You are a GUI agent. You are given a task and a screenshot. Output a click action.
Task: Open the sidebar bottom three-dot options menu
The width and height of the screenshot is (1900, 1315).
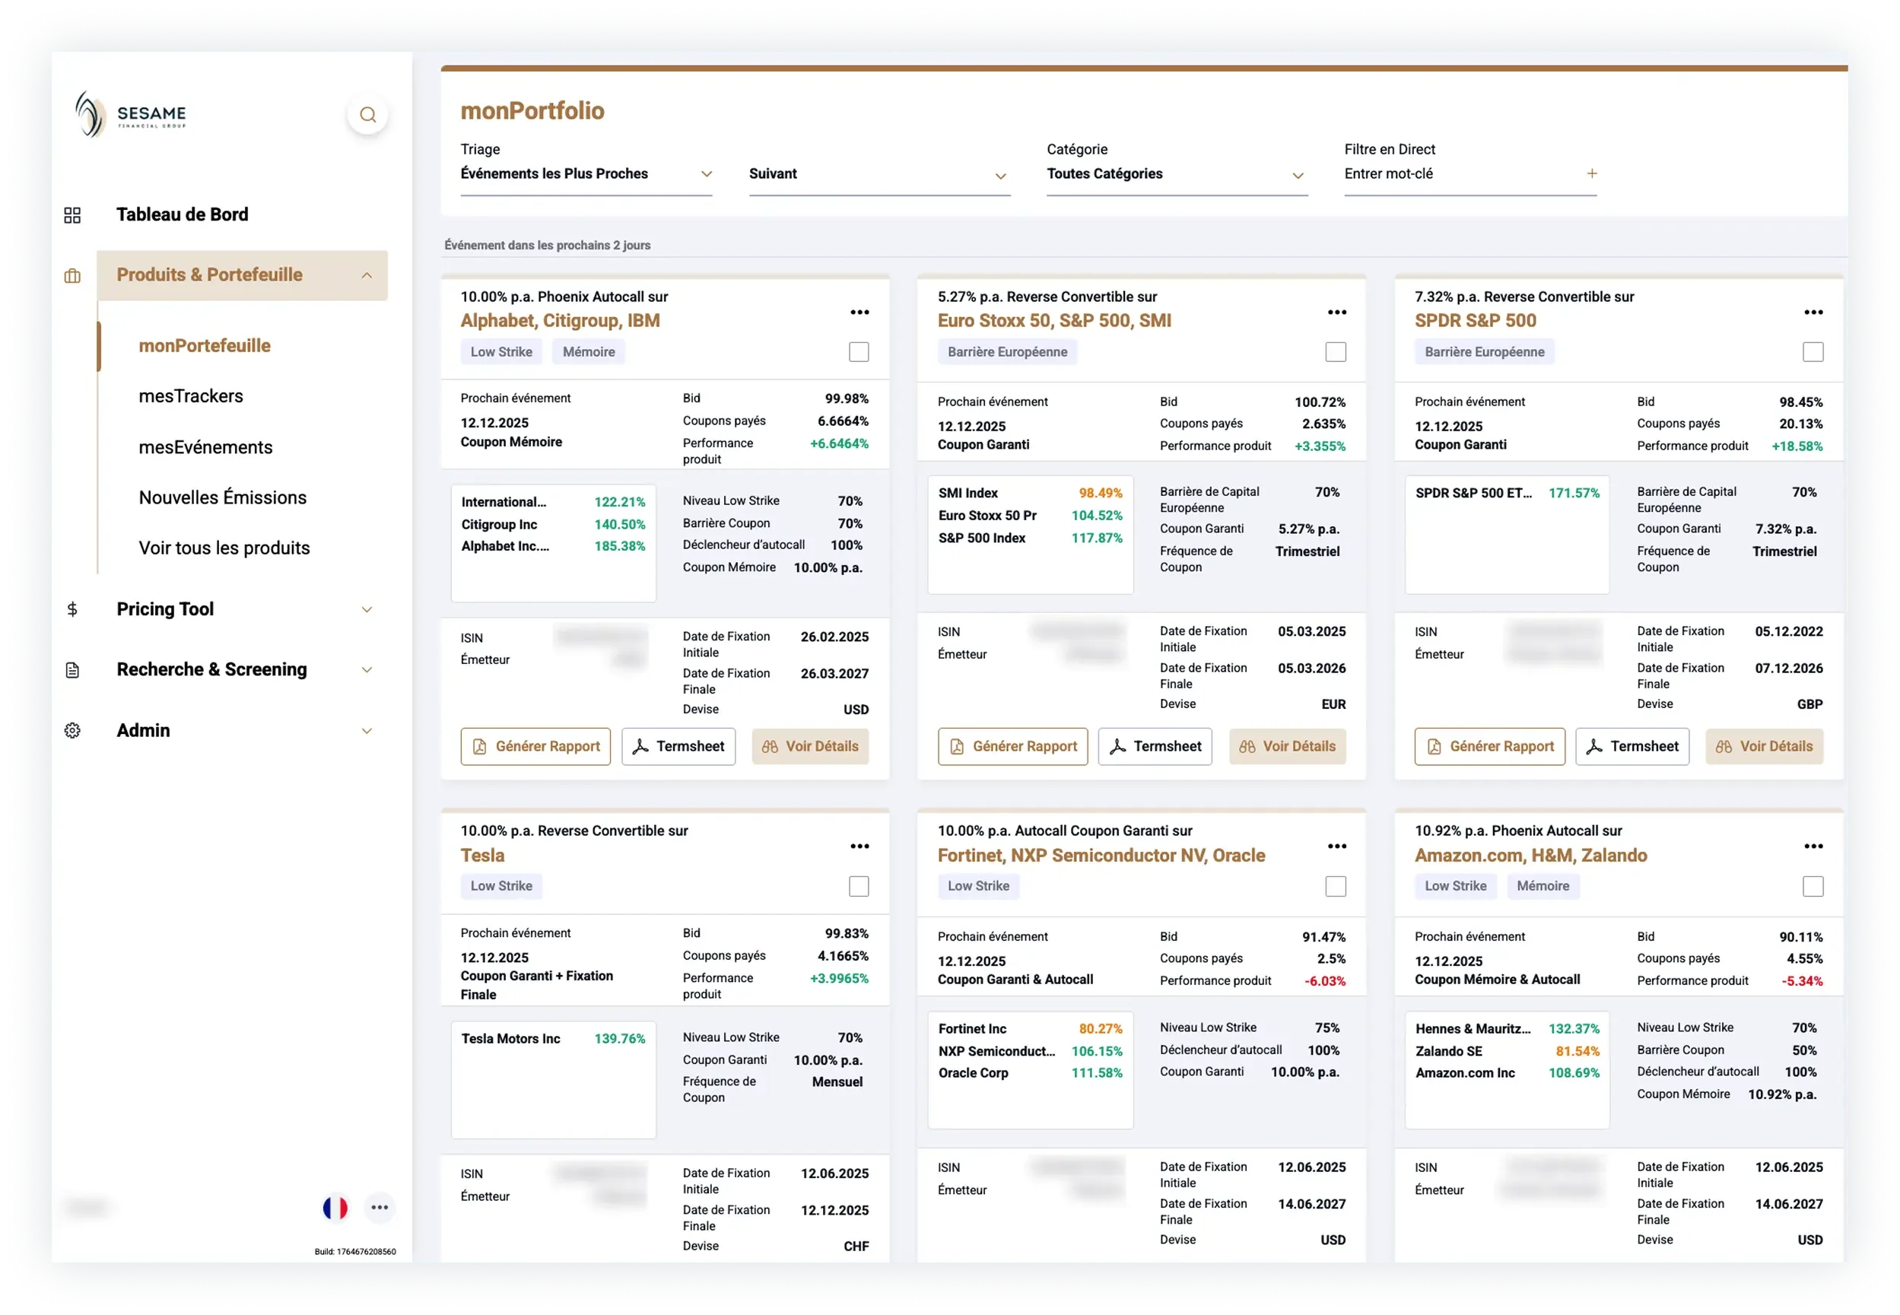coord(379,1208)
